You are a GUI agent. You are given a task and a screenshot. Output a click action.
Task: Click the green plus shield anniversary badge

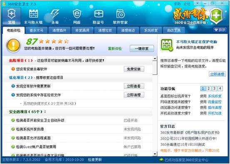[216, 16]
